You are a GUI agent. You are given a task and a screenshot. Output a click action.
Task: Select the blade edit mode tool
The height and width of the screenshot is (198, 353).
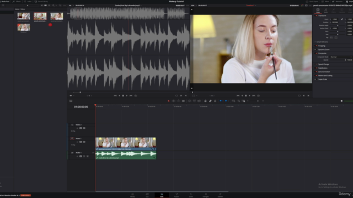(x=183, y=101)
